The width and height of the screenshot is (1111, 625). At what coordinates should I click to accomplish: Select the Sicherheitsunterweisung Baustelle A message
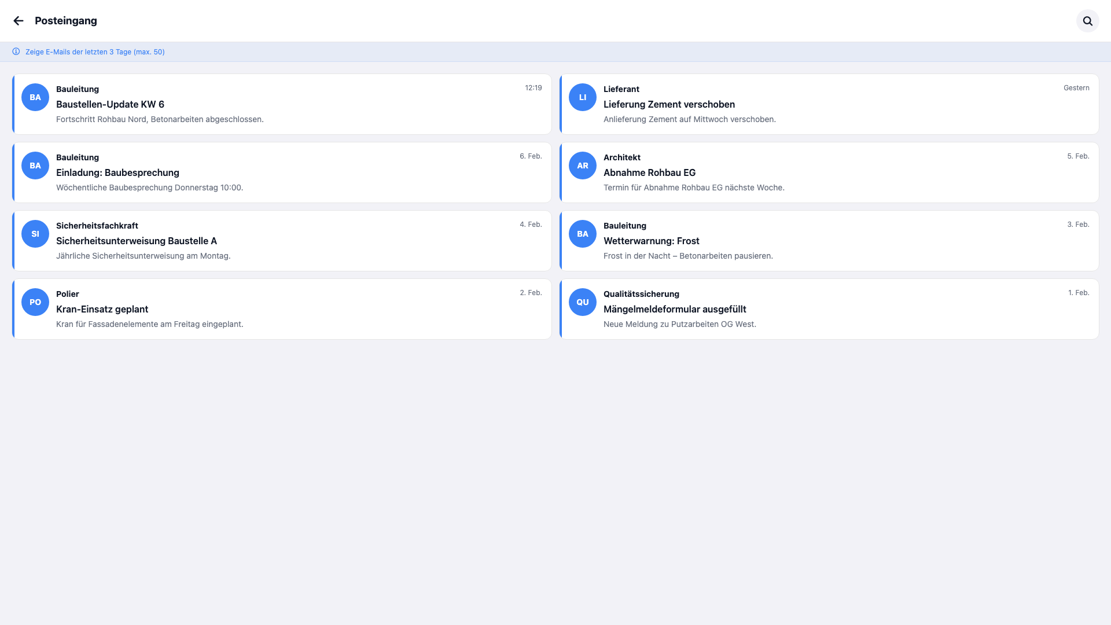click(137, 241)
